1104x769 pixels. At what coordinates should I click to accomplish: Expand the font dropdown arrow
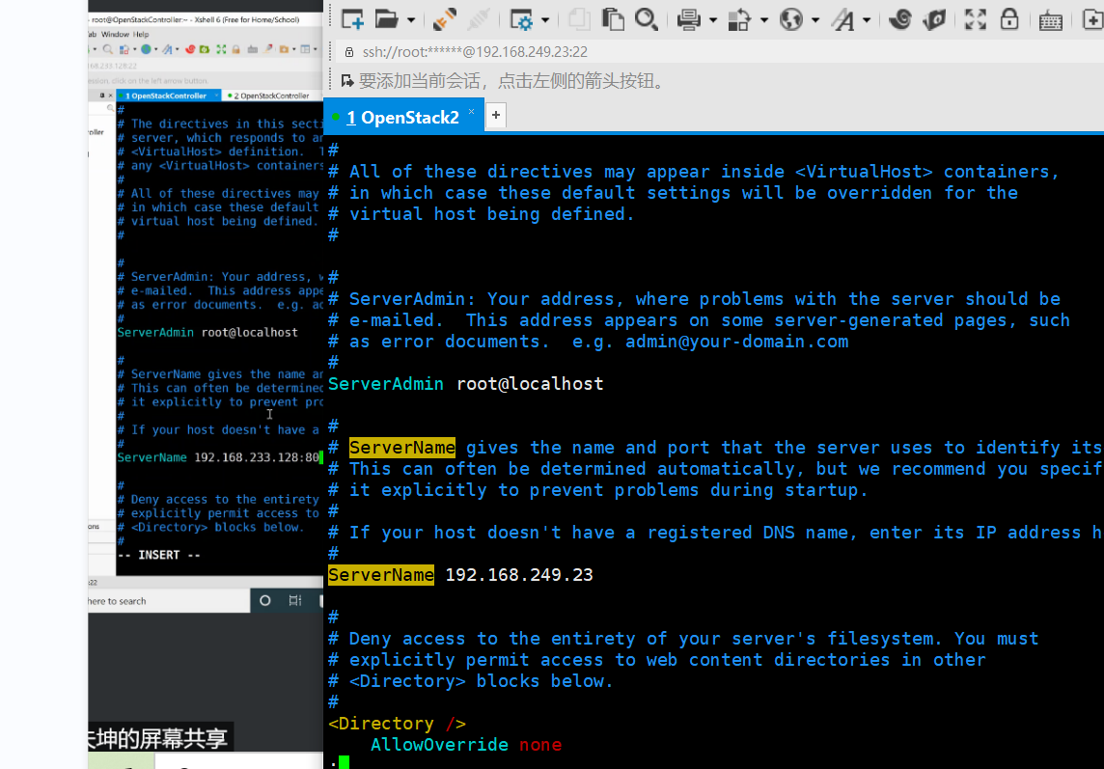pos(867,20)
